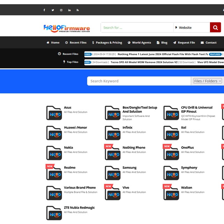Click the Asus folder title
The width and height of the screenshot is (224, 224).
tap(68, 107)
